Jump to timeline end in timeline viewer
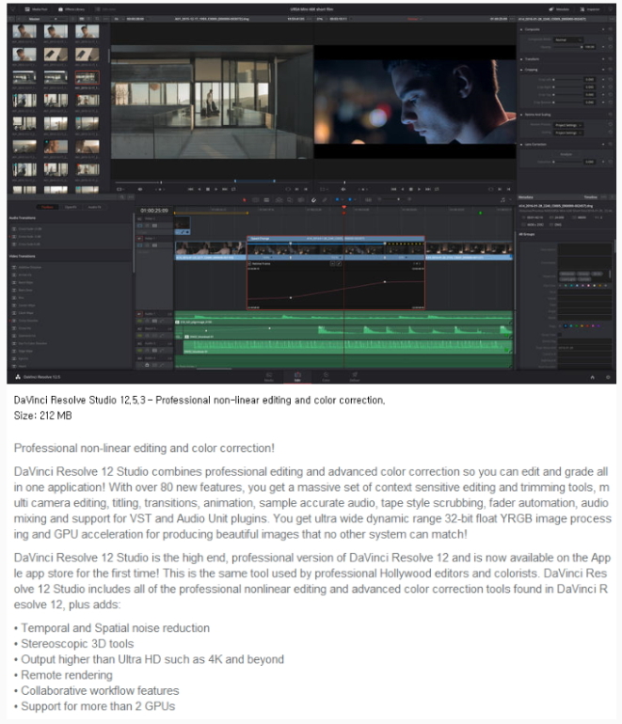Image resolution: width=622 pixels, height=724 pixels. click(x=428, y=189)
